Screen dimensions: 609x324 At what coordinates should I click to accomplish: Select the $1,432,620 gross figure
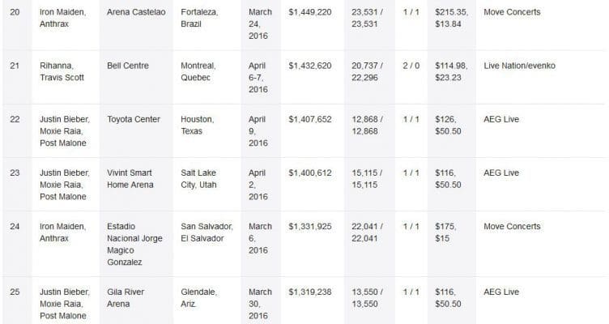[310, 66]
